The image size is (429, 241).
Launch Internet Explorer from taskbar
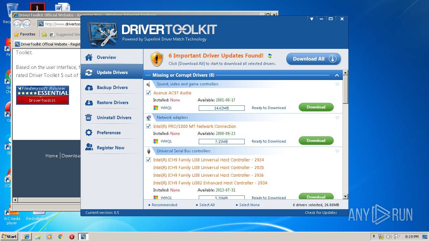tap(27, 236)
